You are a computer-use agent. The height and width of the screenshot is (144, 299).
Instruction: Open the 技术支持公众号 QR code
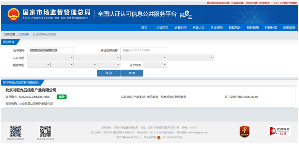pyautogui.click(x=45, y=132)
